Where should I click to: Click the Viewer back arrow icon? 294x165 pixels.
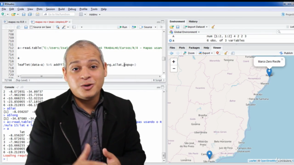click(x=171, y=53)
